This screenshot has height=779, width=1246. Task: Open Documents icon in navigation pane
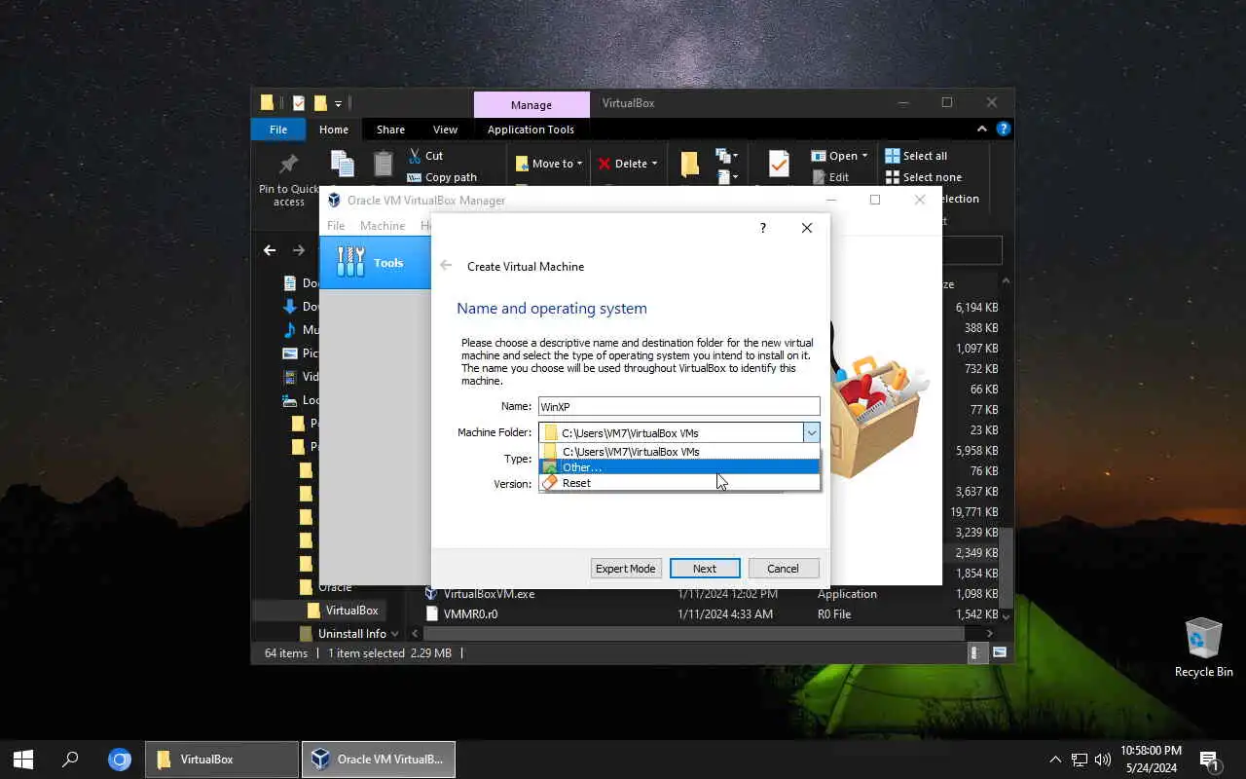[289, 283]
